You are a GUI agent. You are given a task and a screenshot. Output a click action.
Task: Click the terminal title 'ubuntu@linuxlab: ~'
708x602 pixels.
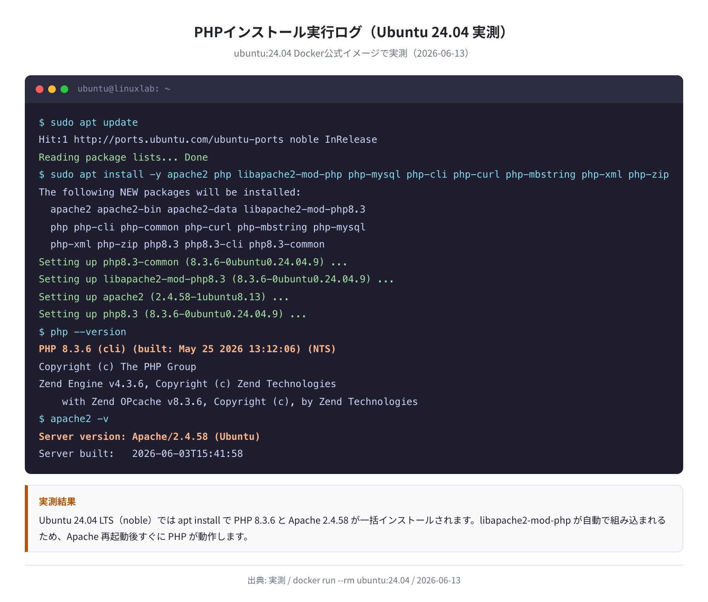(x=124, y=89)
